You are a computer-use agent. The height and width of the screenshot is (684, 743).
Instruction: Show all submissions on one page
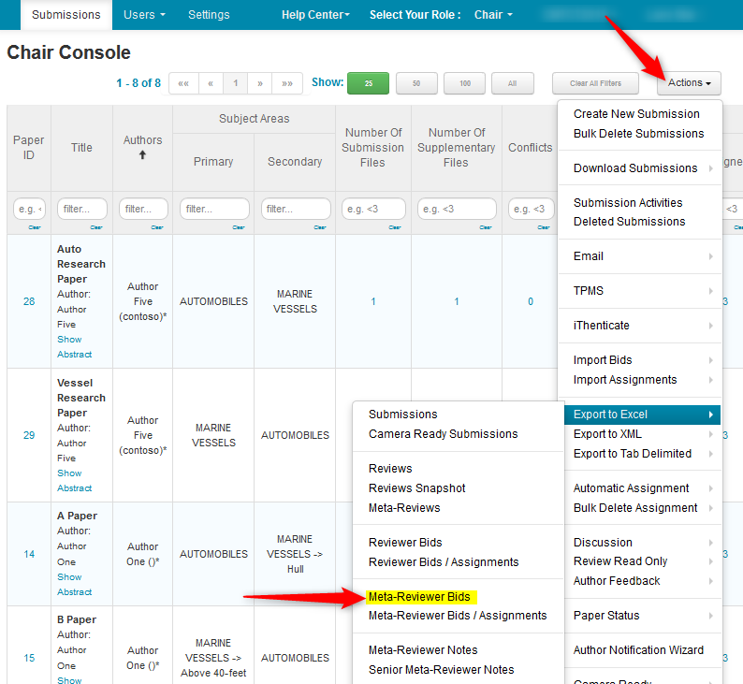[x=512, y=83]
